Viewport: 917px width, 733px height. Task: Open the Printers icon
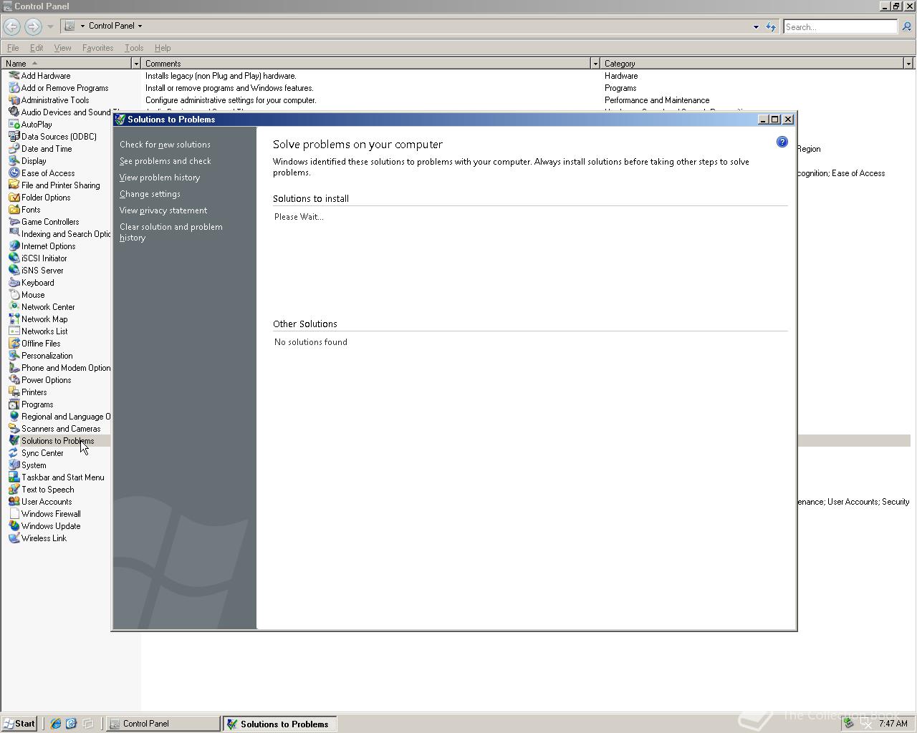click(x=14, y=392)
